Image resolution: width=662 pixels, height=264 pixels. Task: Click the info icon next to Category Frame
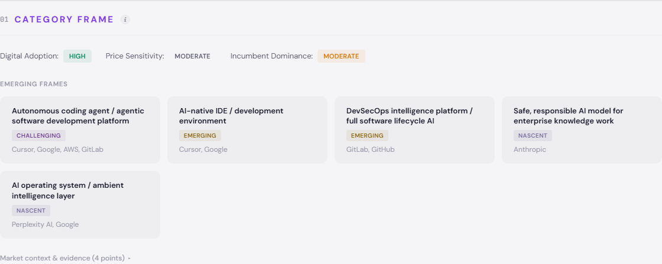pyautogui.click(x=125, y=19)
